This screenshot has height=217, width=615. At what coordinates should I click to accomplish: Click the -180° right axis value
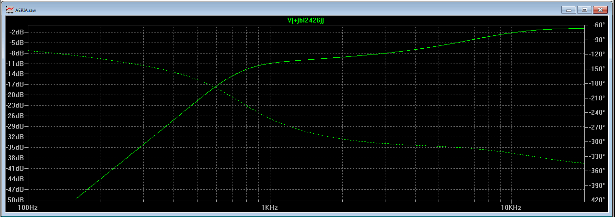click(x=598, y=83)
